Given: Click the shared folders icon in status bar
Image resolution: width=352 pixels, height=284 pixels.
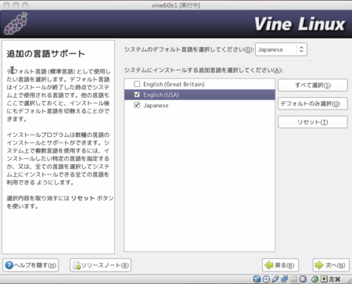Looking at the screenshot, I should 293,279.
